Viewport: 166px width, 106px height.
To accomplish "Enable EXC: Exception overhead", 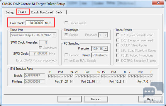I will point(118,40).
